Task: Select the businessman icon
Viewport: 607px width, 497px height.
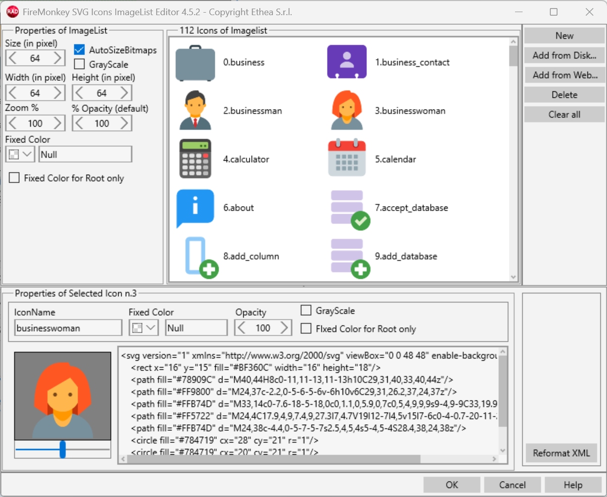Action: (195, 110)
